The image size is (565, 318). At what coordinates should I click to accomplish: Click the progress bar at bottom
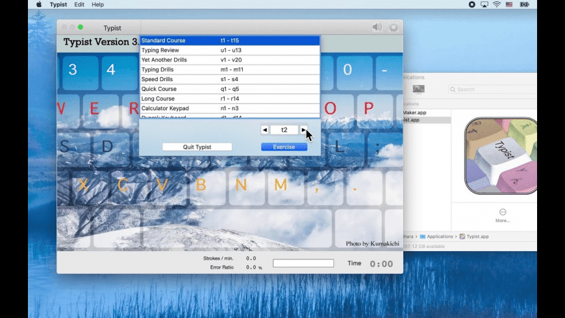303,263
